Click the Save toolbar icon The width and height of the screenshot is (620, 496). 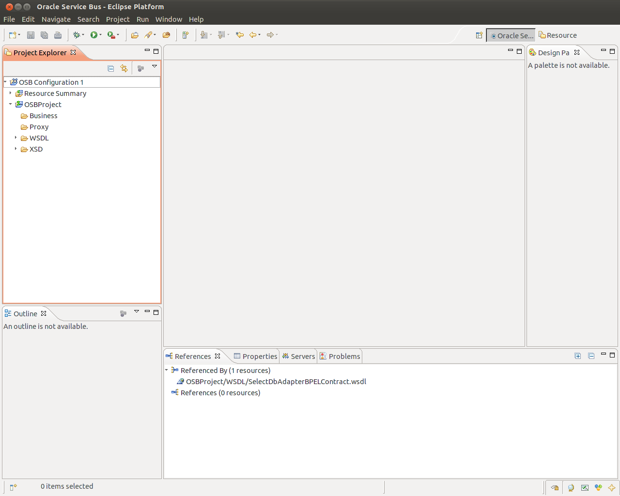[31, 35]
